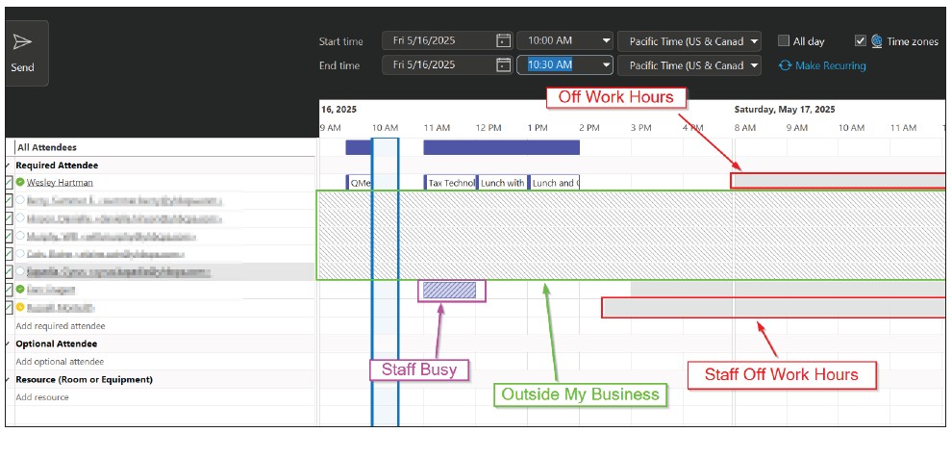This screenshot has height=458, width=952.
Task: Click the Make Recurring circular-arrows icon
Action: pos(785,65)
